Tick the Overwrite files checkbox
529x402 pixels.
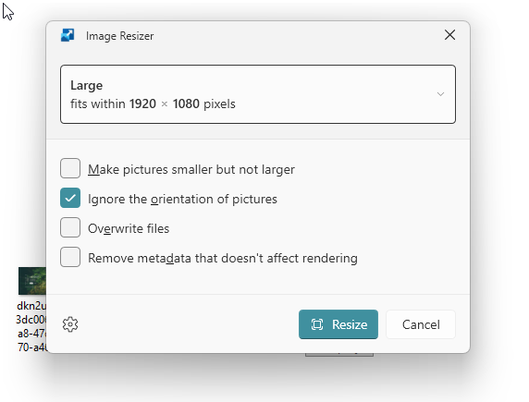[x=70, y=227]
